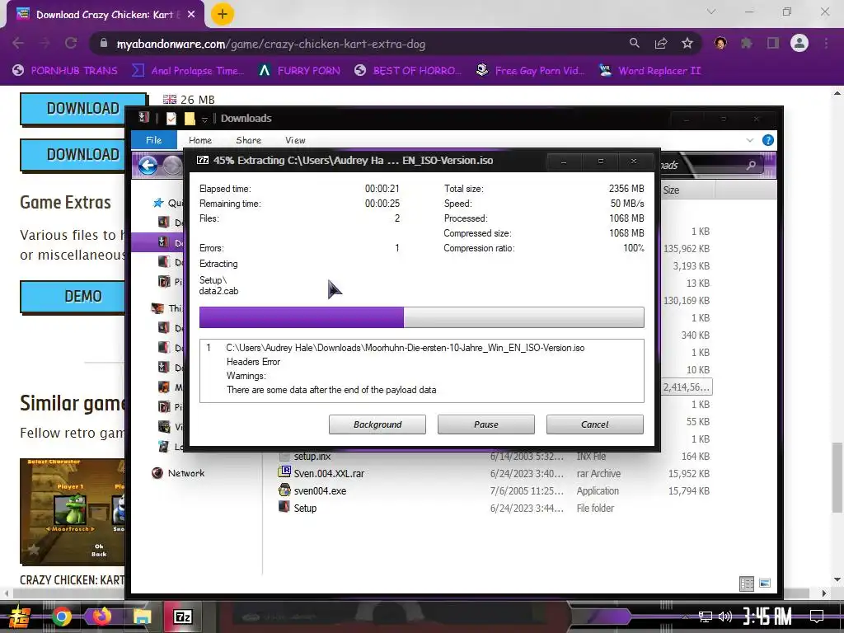Click the Windows Start button
This screenshot has width=844, height=633.
pos(20,617)
